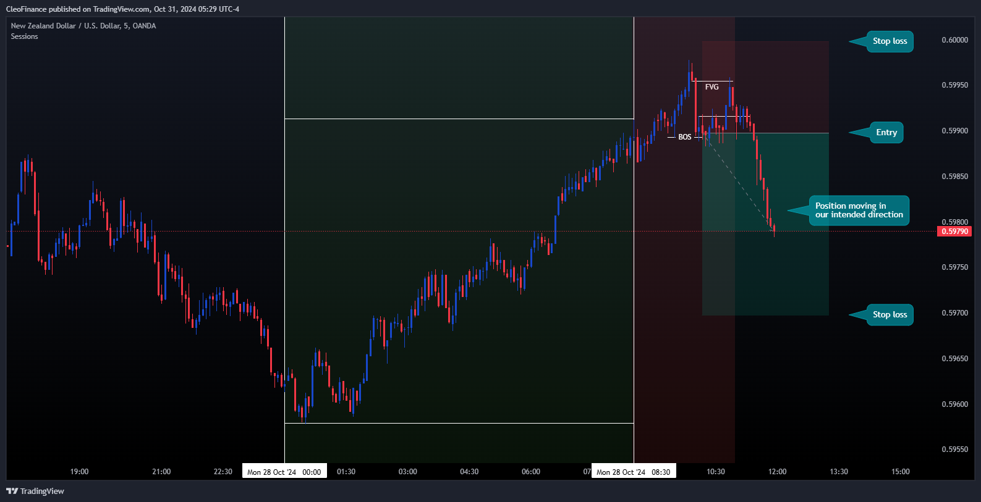Click the 03:00 time axis label
The height and width of the screenshot is (502, 981).
(407, 472)
